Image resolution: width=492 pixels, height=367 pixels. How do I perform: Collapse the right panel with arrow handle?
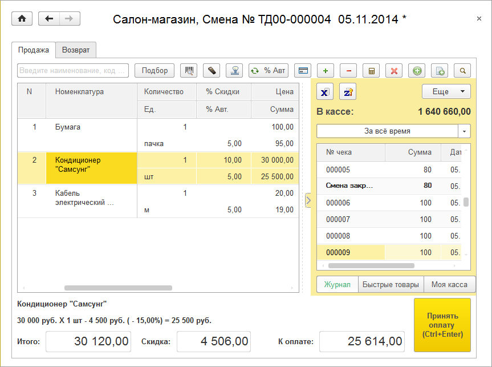308,200
